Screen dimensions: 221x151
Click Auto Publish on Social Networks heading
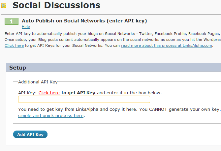coord(84,21)
